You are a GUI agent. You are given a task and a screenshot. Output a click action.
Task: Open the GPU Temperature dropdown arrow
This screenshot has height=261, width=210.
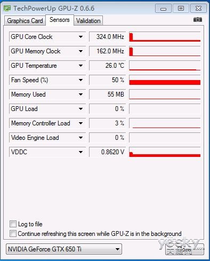(80, 66)
